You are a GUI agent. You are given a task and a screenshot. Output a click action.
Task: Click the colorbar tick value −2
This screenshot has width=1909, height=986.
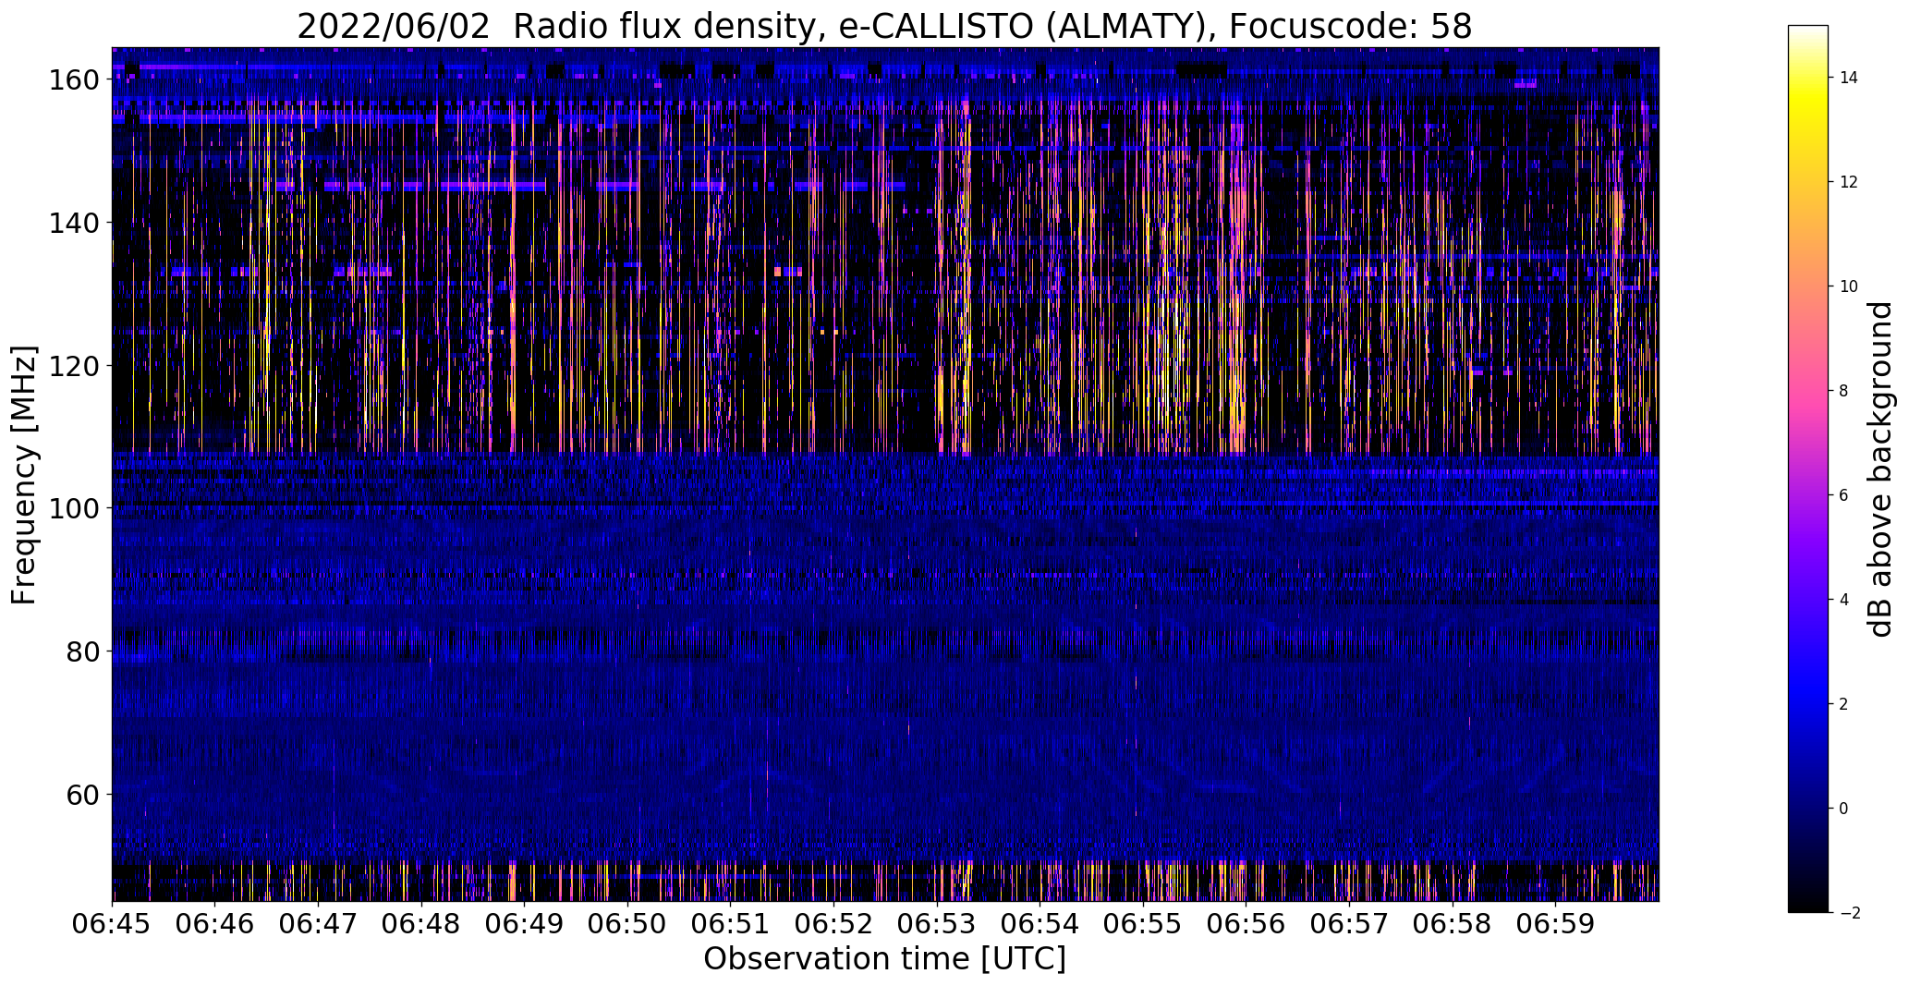click(x=1850, y=913)
